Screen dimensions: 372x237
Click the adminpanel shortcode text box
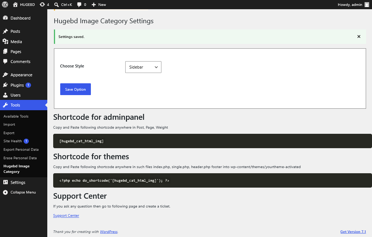(x=212, y=141)
